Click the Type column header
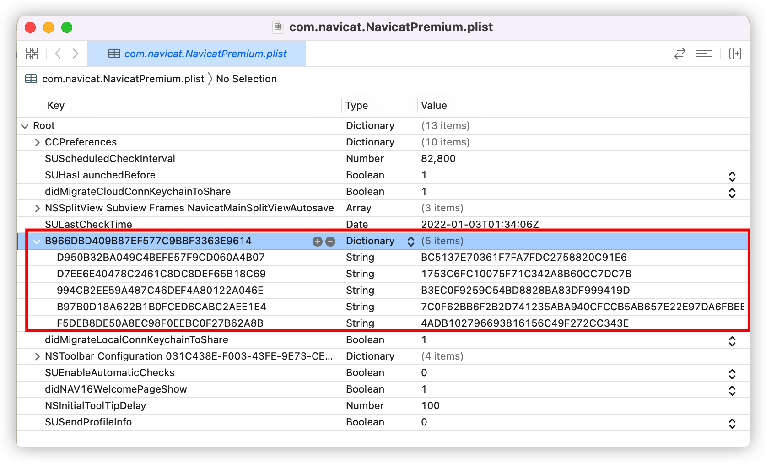766x463 pixels. 356,105
